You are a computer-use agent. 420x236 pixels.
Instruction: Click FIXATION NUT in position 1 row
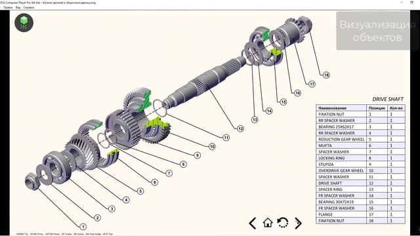(x=331, y=114)
